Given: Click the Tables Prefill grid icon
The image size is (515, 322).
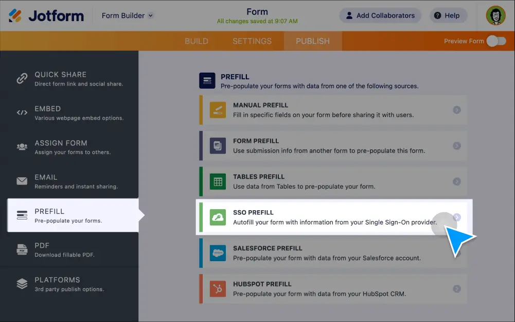Looking at the screenshot, I should click(218, 181).
